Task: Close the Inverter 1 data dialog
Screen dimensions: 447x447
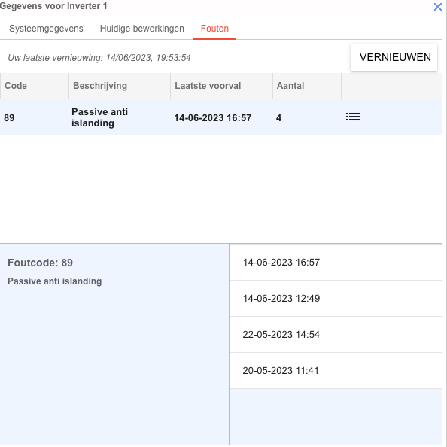Action: tap(437, 7)
